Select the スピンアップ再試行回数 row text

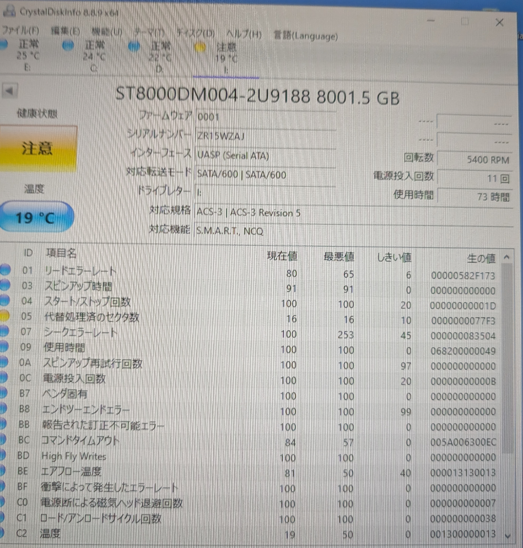pyautogui.click(x=92, y=363)
